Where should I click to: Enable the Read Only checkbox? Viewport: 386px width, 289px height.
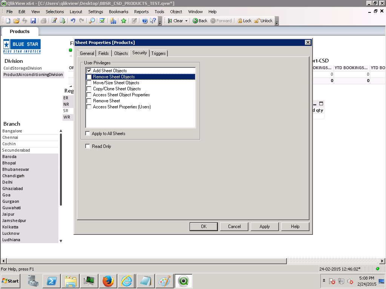(x=87, y=146)
